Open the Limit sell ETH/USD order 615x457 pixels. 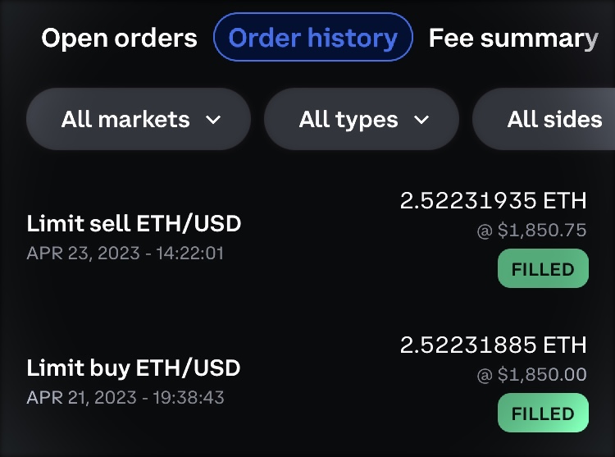pyautogui.click(x=134, y=223)
